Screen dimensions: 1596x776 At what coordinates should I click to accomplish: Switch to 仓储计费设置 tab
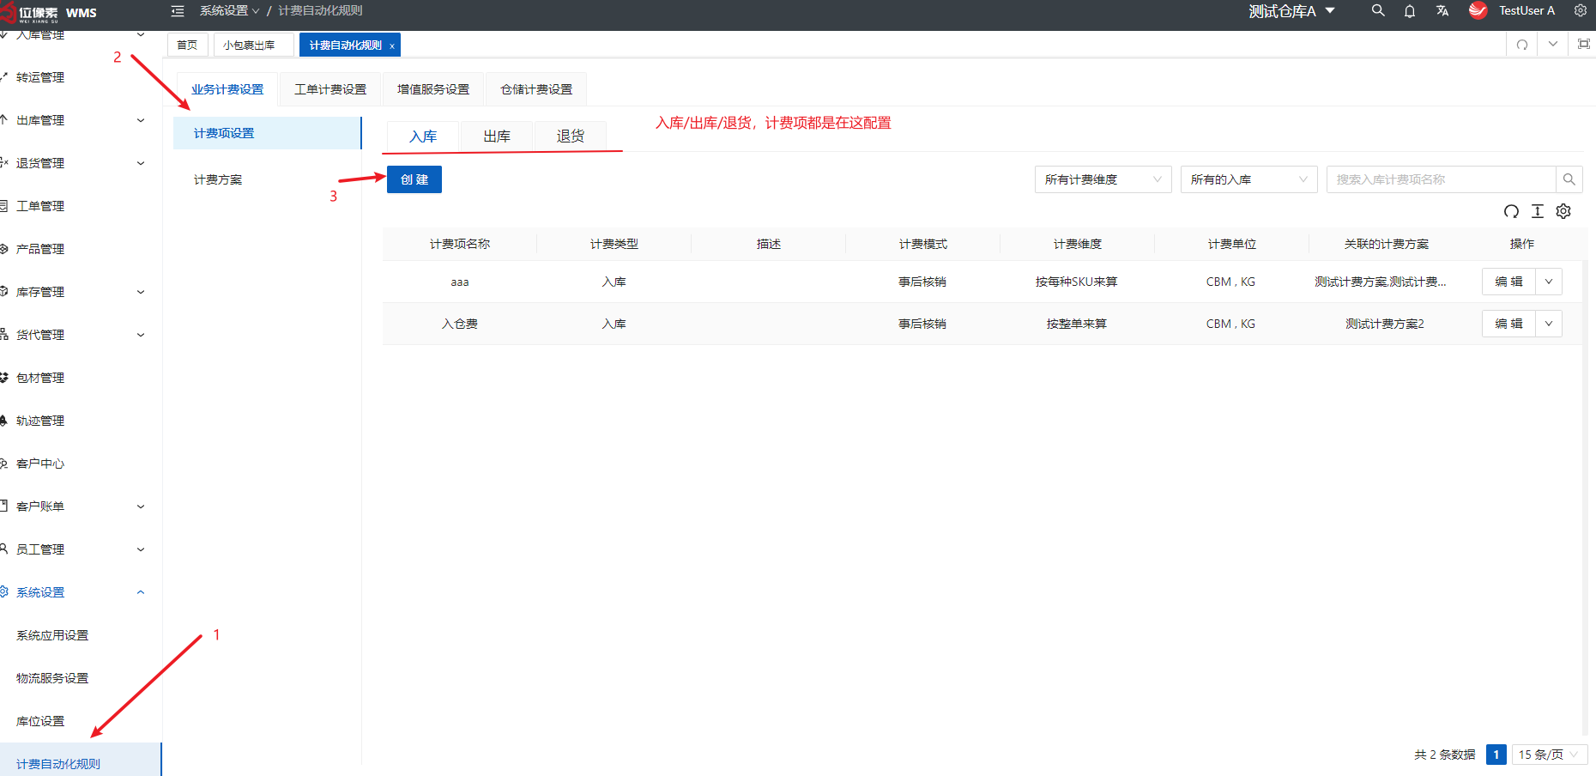(x=536, y=89)
